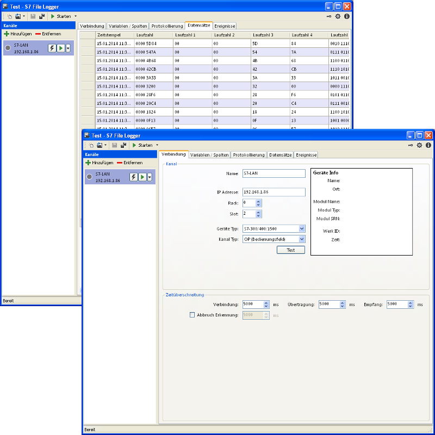
Task: Click Hinzufügen in the front window Kanäle panel
Action: [100, 163]
